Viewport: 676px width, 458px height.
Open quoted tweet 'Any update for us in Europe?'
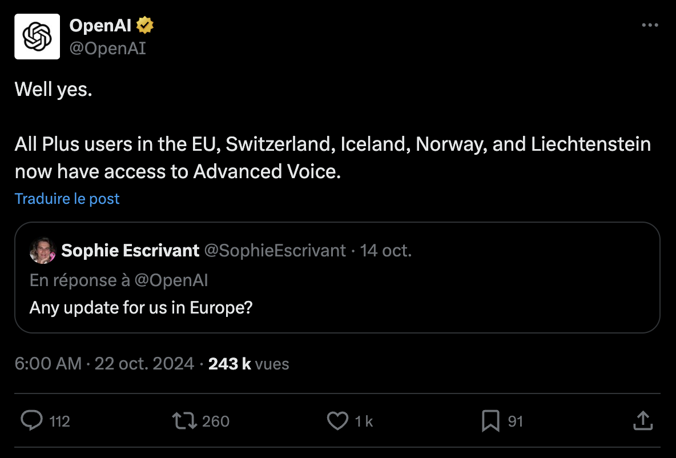(x=141, y=308)
